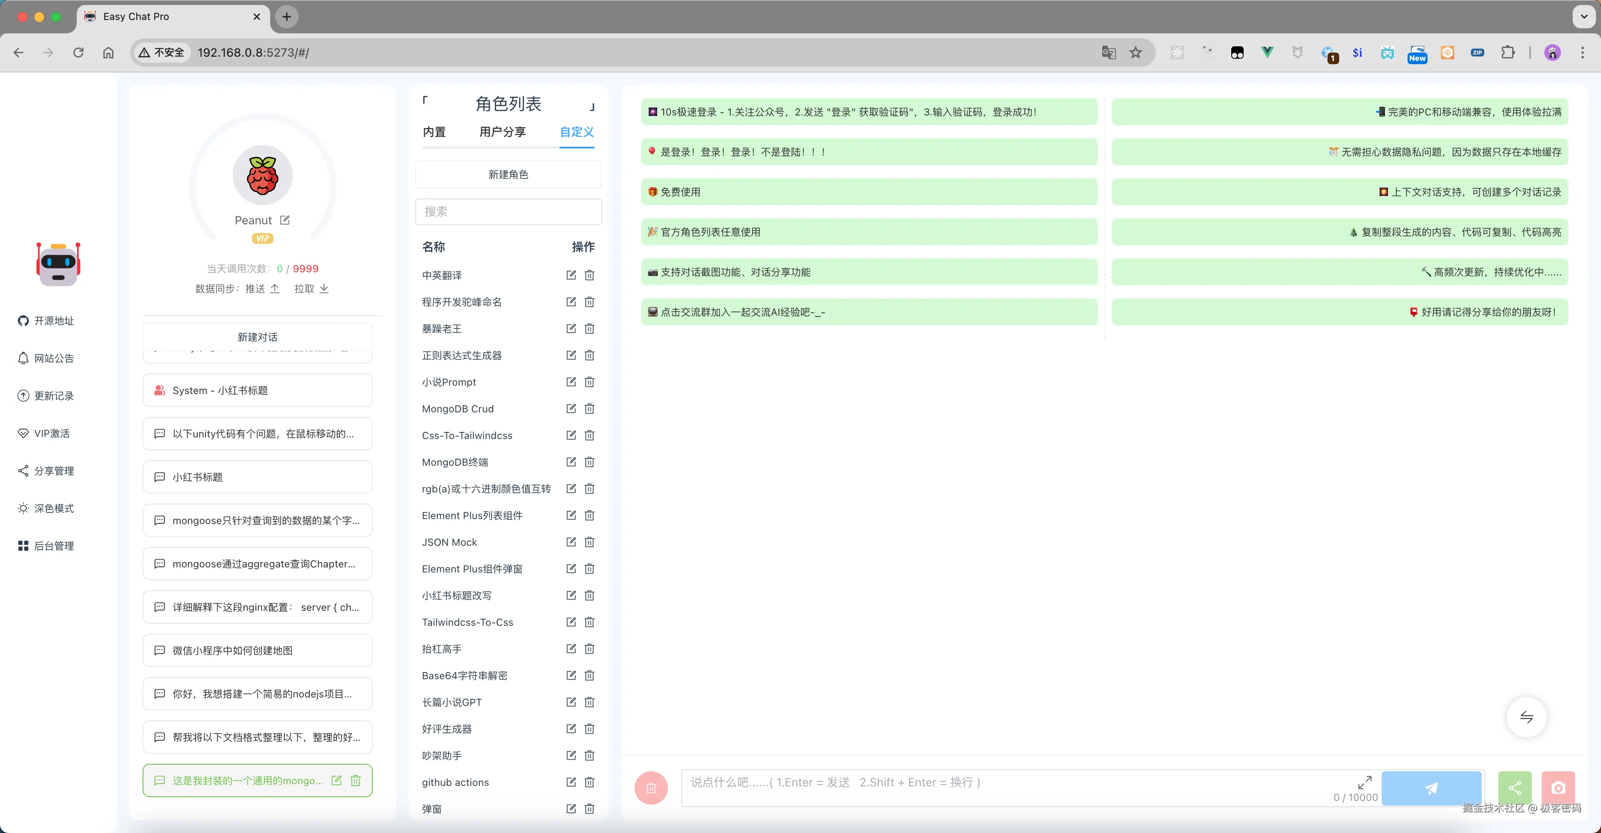Edit the MongoDB Crud role
1601x833 pixels.
570,409
